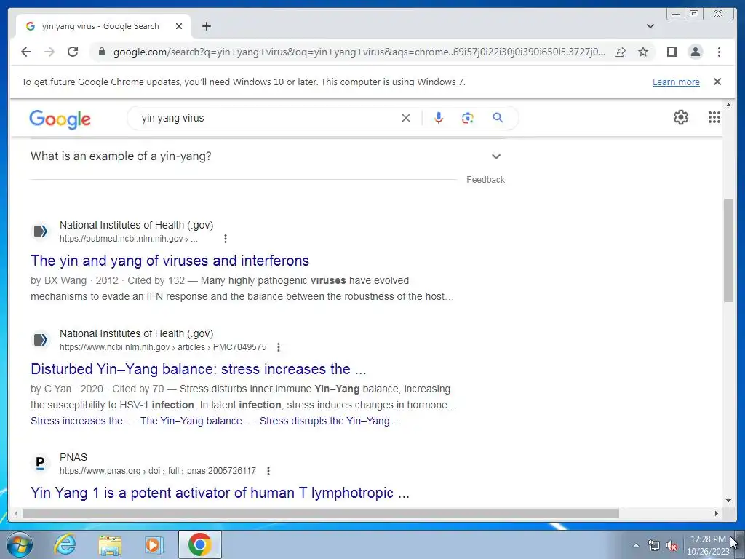Open 'Disturbed Yin–Yang balance' result
This screenshot has width=745, height=559.
point(199,369)
